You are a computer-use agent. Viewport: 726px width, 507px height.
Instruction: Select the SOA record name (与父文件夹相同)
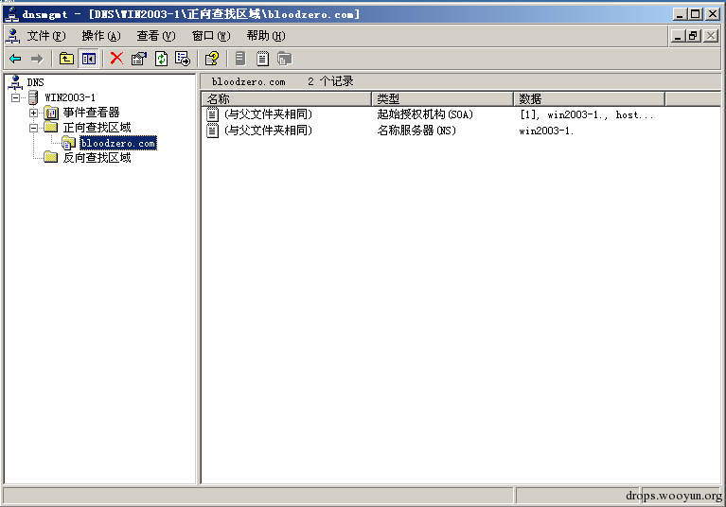coord(268,114)
